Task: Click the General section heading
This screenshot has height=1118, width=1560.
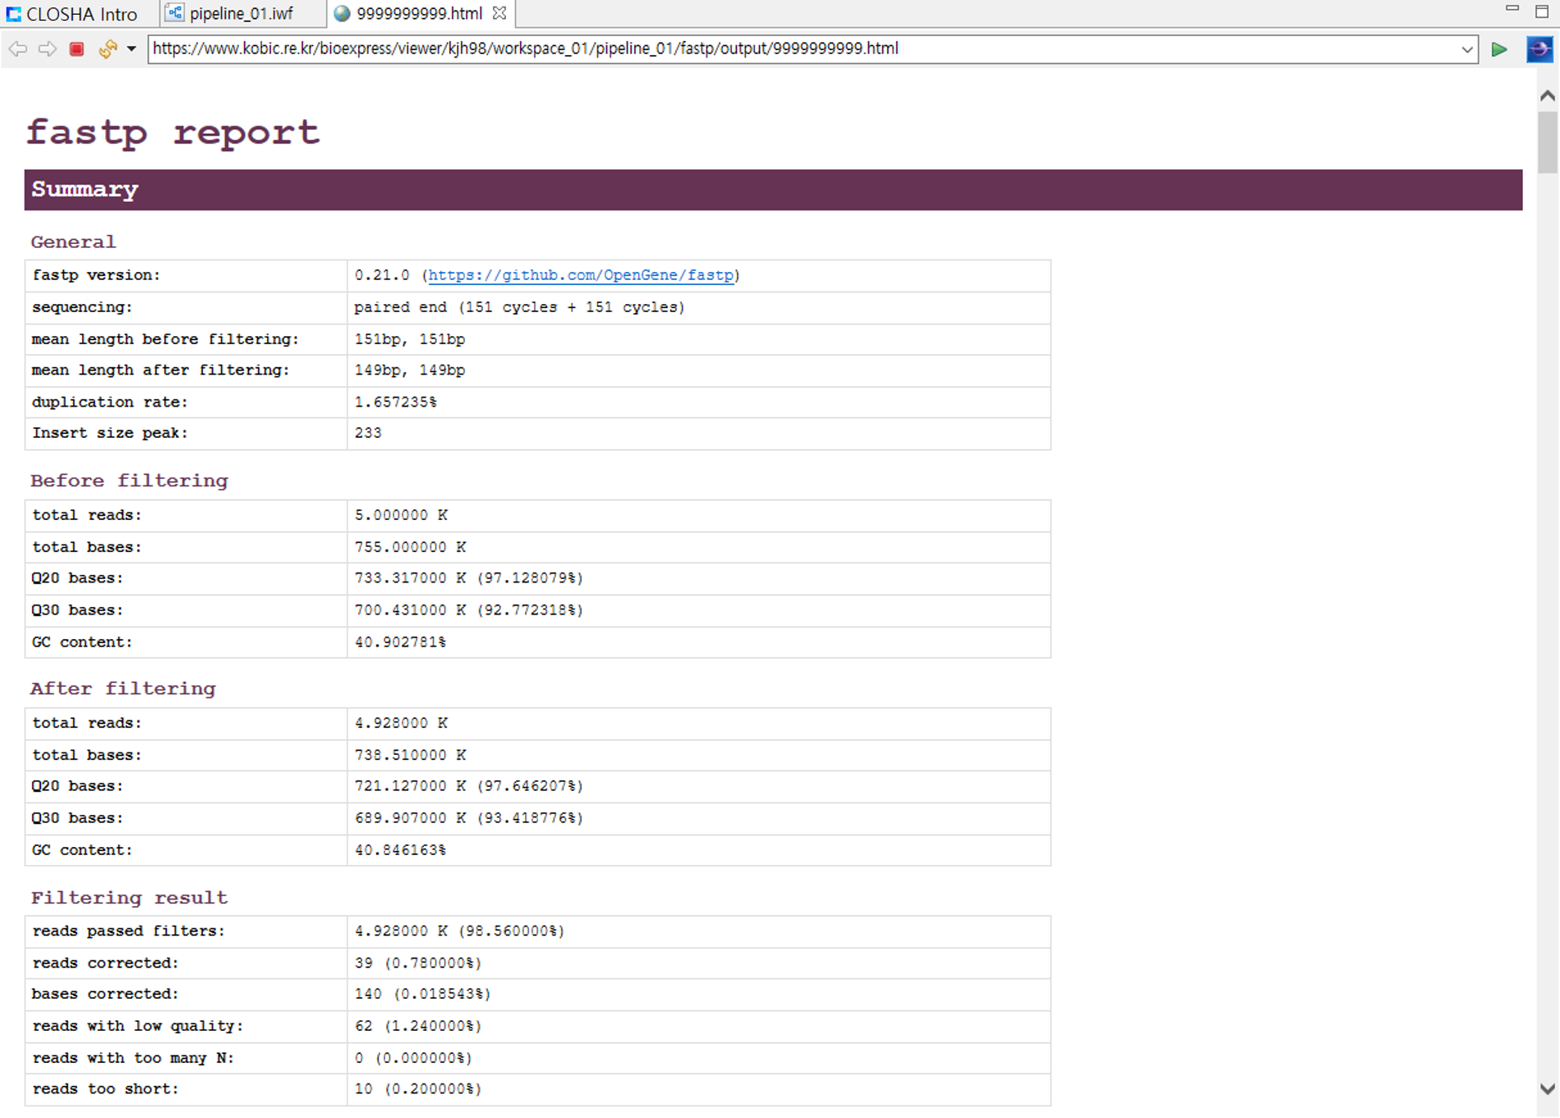Action: [73, 242]
